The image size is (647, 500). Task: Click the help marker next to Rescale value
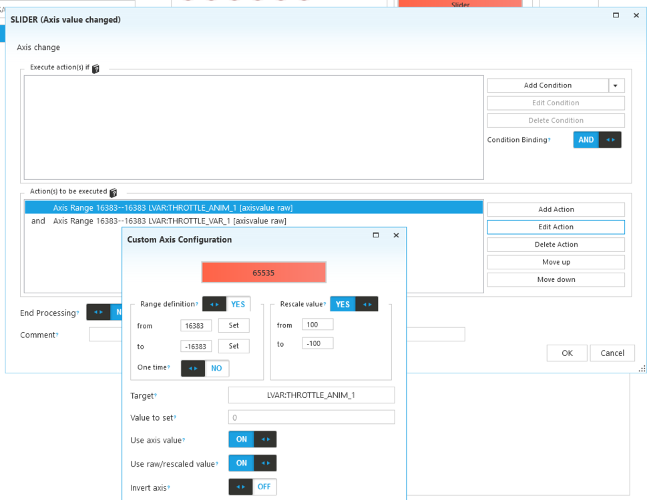[x=325, y=305]
